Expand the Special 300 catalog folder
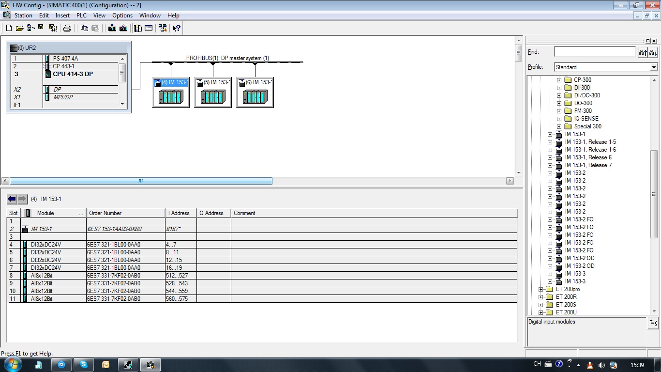Image resolution: width=661 pixels, height=372 pixels. (x=559, y=126)
